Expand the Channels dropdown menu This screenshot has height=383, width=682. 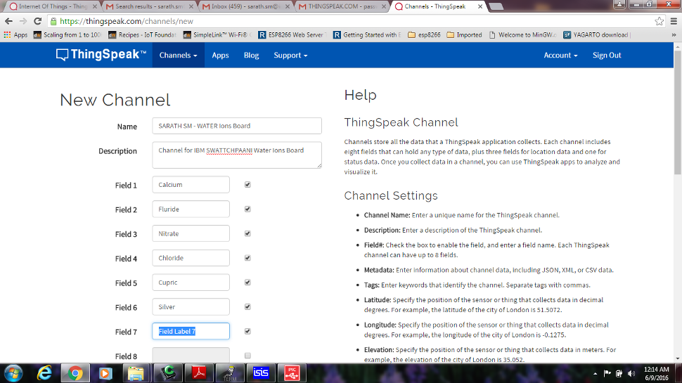tap(179, 56)
